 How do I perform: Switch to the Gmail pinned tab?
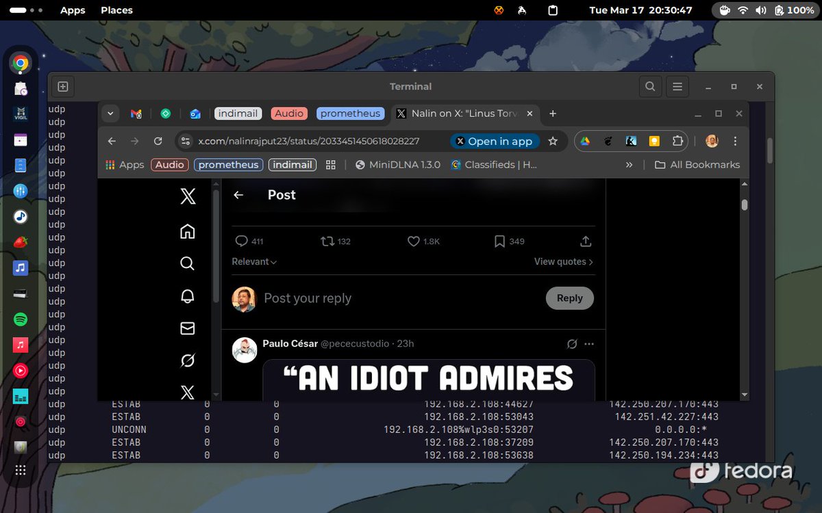136,114
